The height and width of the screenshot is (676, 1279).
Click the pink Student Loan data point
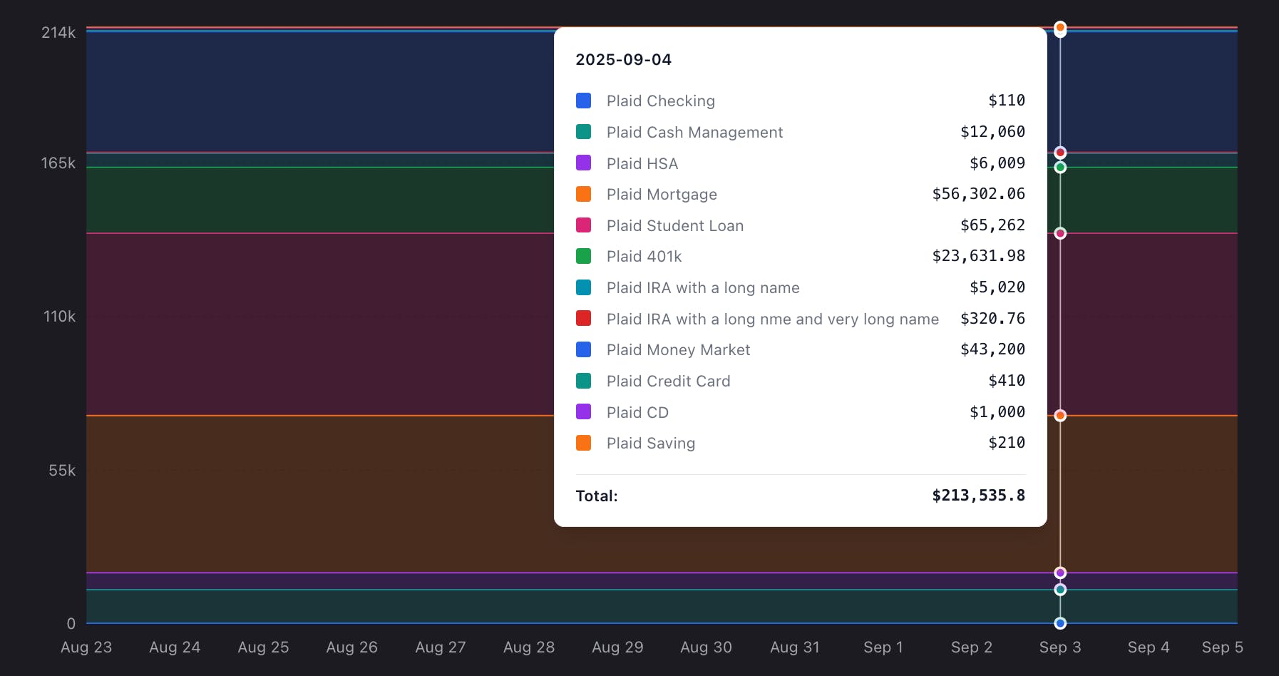(1060, 233)
